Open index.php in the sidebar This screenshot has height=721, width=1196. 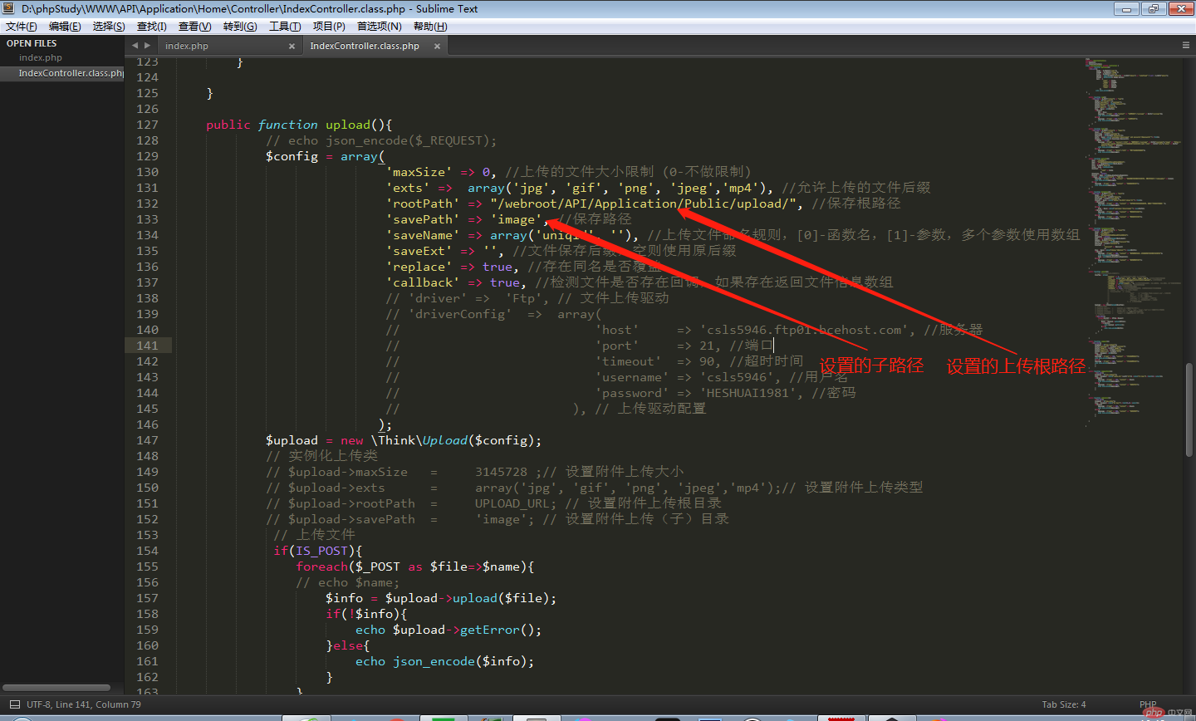pos(41,58)
